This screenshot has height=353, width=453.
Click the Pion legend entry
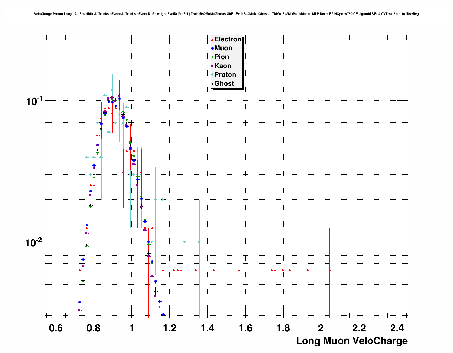click(x=220, y=57)
